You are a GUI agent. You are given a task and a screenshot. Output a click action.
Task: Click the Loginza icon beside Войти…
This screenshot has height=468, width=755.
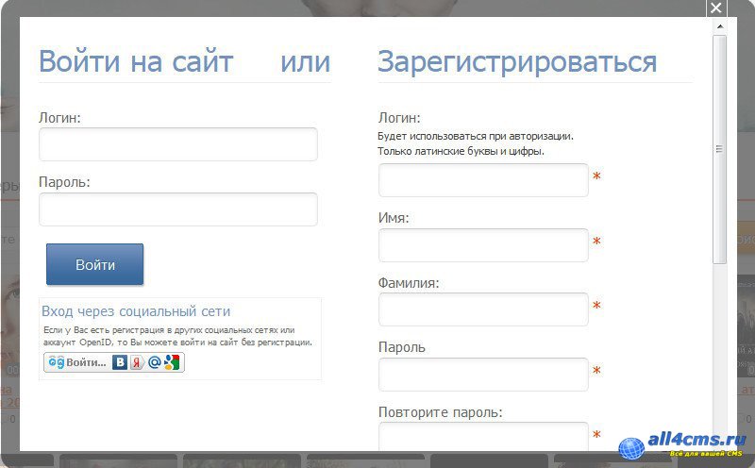56,362
